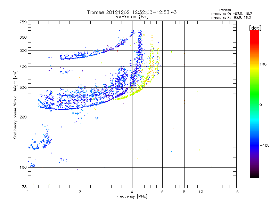The height and width of the screenshot is (209, 278).
Task: Click the 'Stationary phase Virtual Height [km]' axis label
Action: pyautogui.click(x=15, y=104)
